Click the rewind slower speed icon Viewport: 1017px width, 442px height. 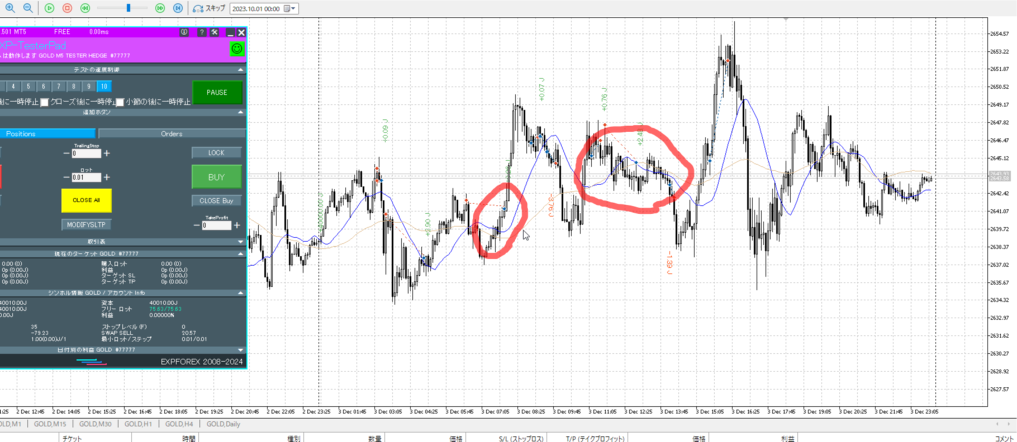85,8
